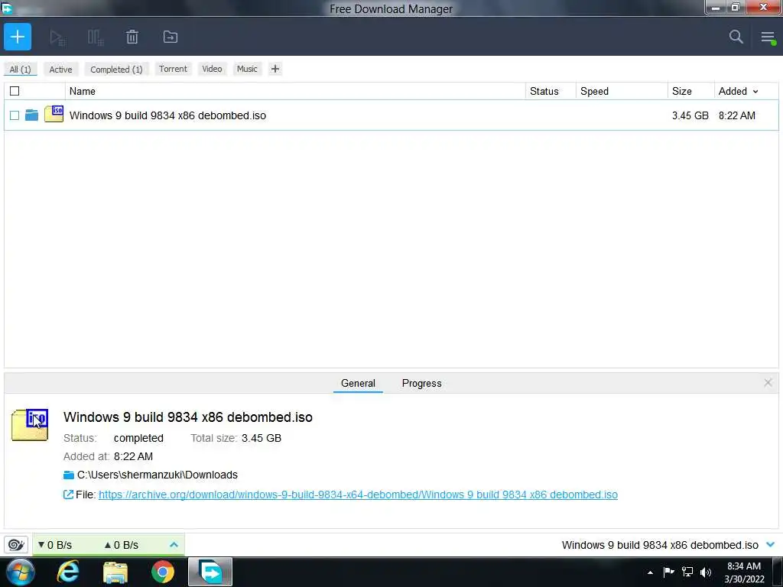Switch to the Completed (1) tab
This screenshot has width=783, height=587.
tap(116, 70)
